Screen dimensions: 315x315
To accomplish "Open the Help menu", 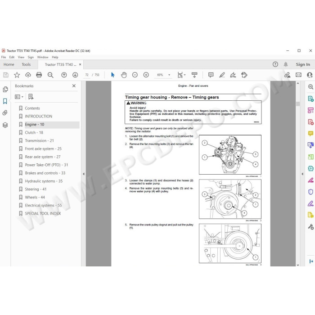I will pos(55,57).
